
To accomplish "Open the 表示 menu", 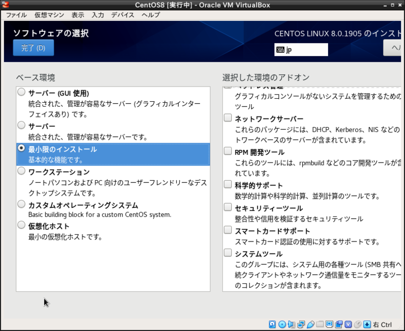I will click(78, 15).
